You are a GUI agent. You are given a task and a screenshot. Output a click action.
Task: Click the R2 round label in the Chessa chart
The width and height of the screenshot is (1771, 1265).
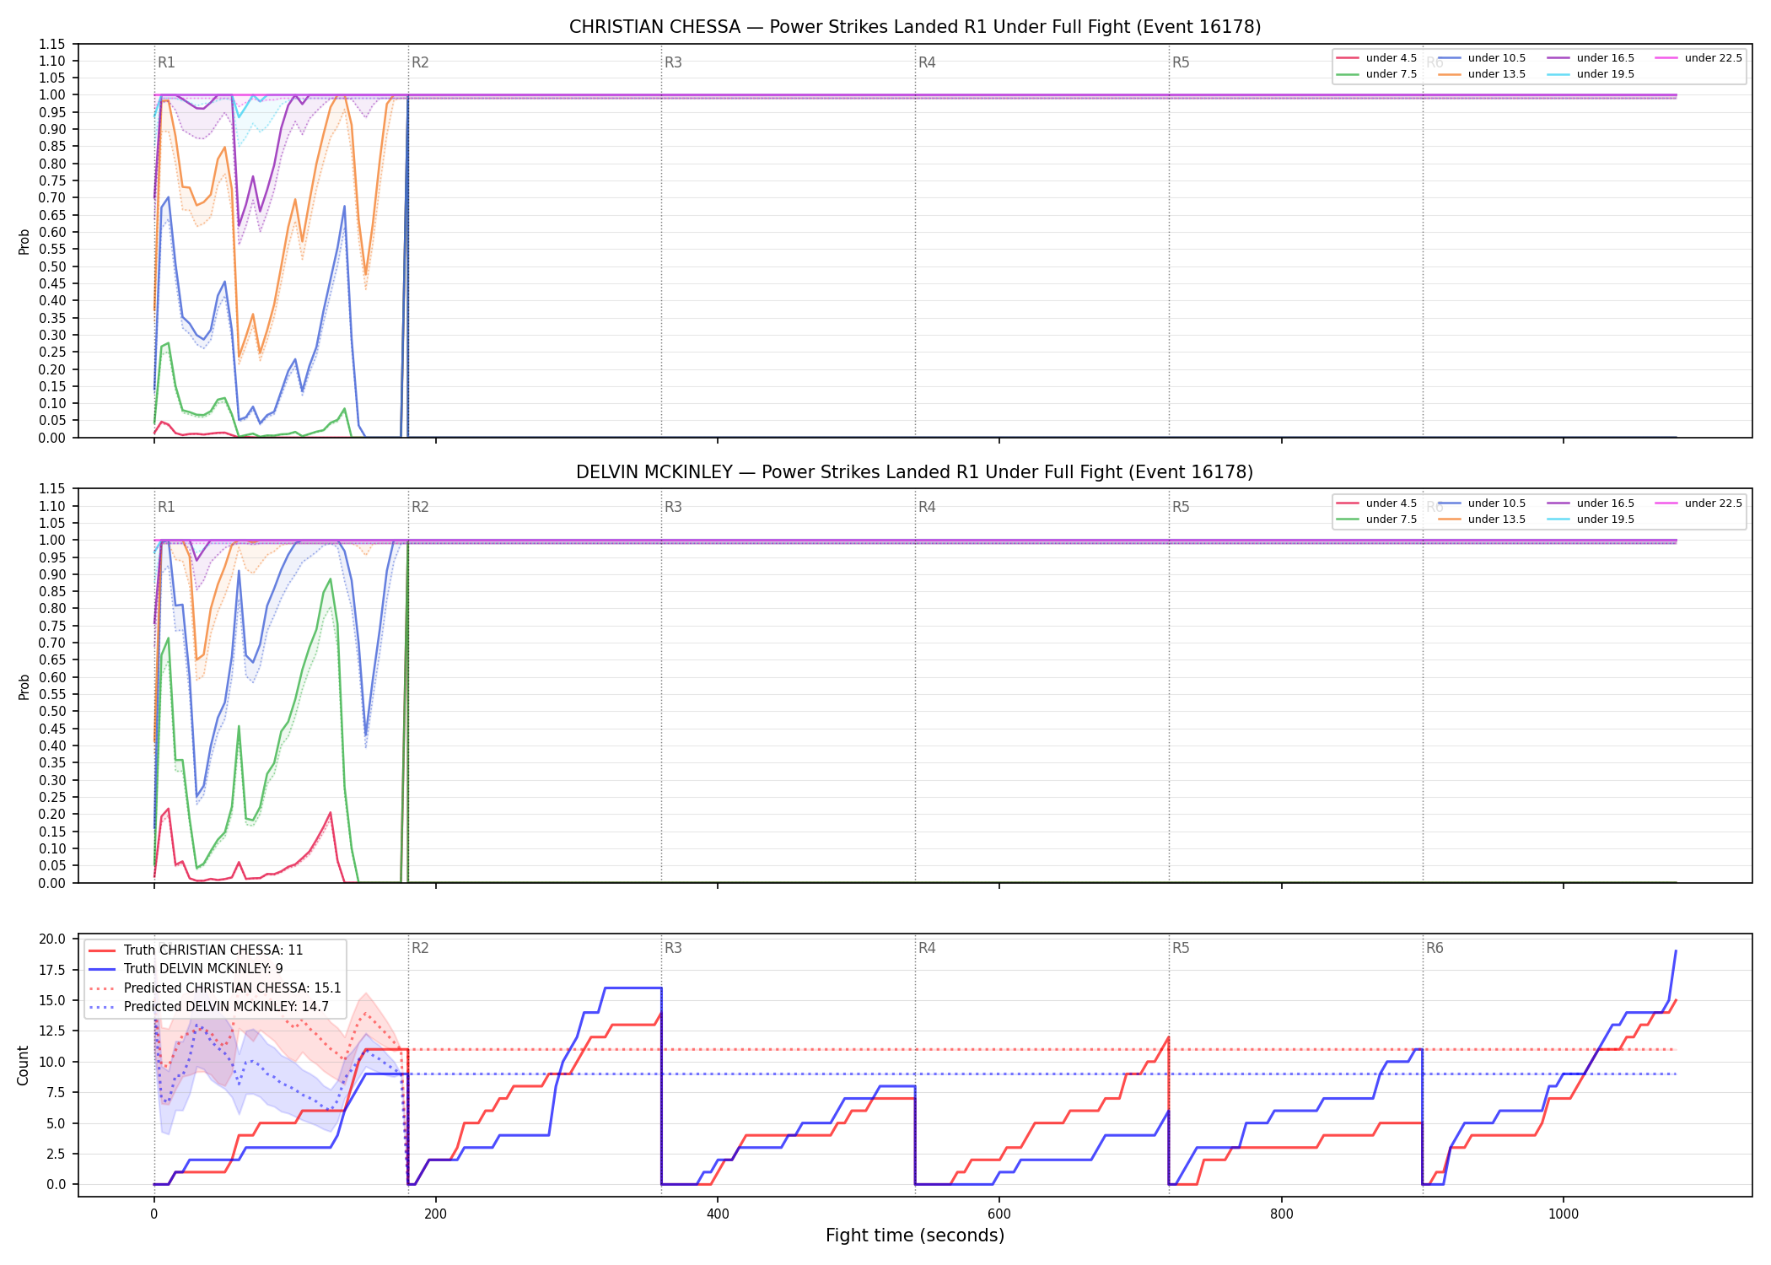[x=420, y=62]
